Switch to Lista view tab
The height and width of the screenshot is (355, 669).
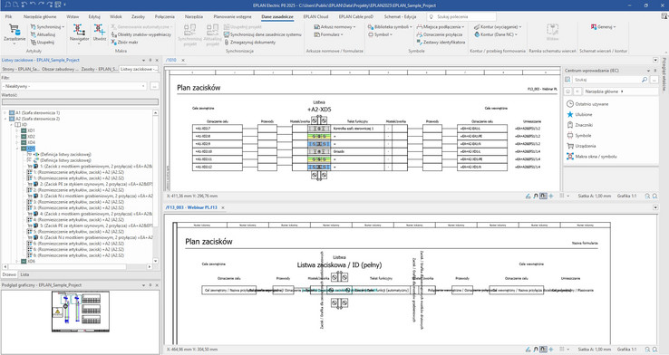pos(25,275)
